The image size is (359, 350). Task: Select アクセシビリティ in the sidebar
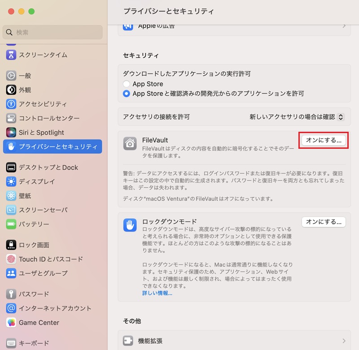(x=43, y=104)
